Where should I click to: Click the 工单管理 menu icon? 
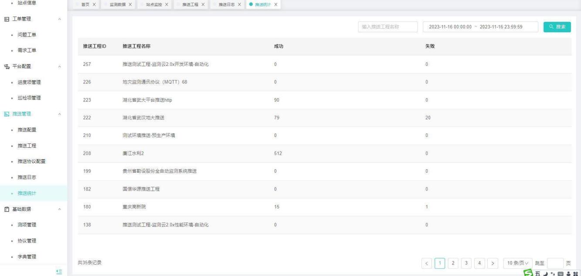7,19
